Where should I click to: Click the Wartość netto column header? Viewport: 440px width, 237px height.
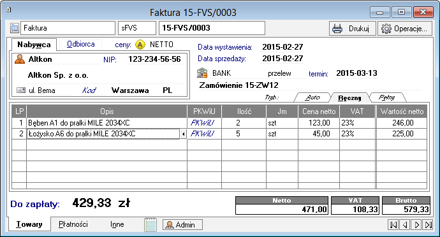pyautogui.click(x=402, y=111)
